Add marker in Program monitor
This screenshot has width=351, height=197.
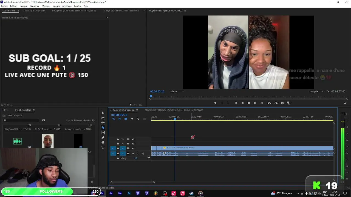click(x=215, y=103)
